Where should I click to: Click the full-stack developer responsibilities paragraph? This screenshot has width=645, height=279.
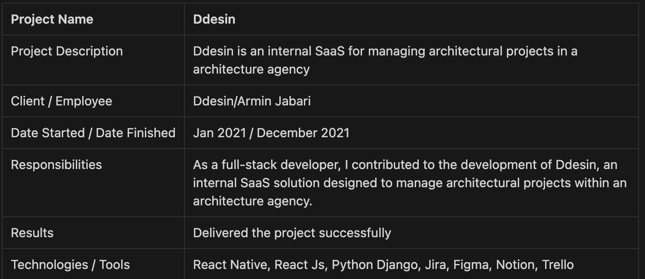coord(410,183)
